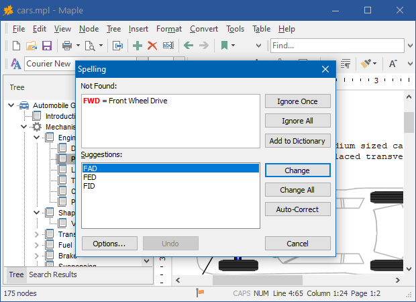Click the Increase Font Size icon
The image size is (416, 302).
click(393, 64)
